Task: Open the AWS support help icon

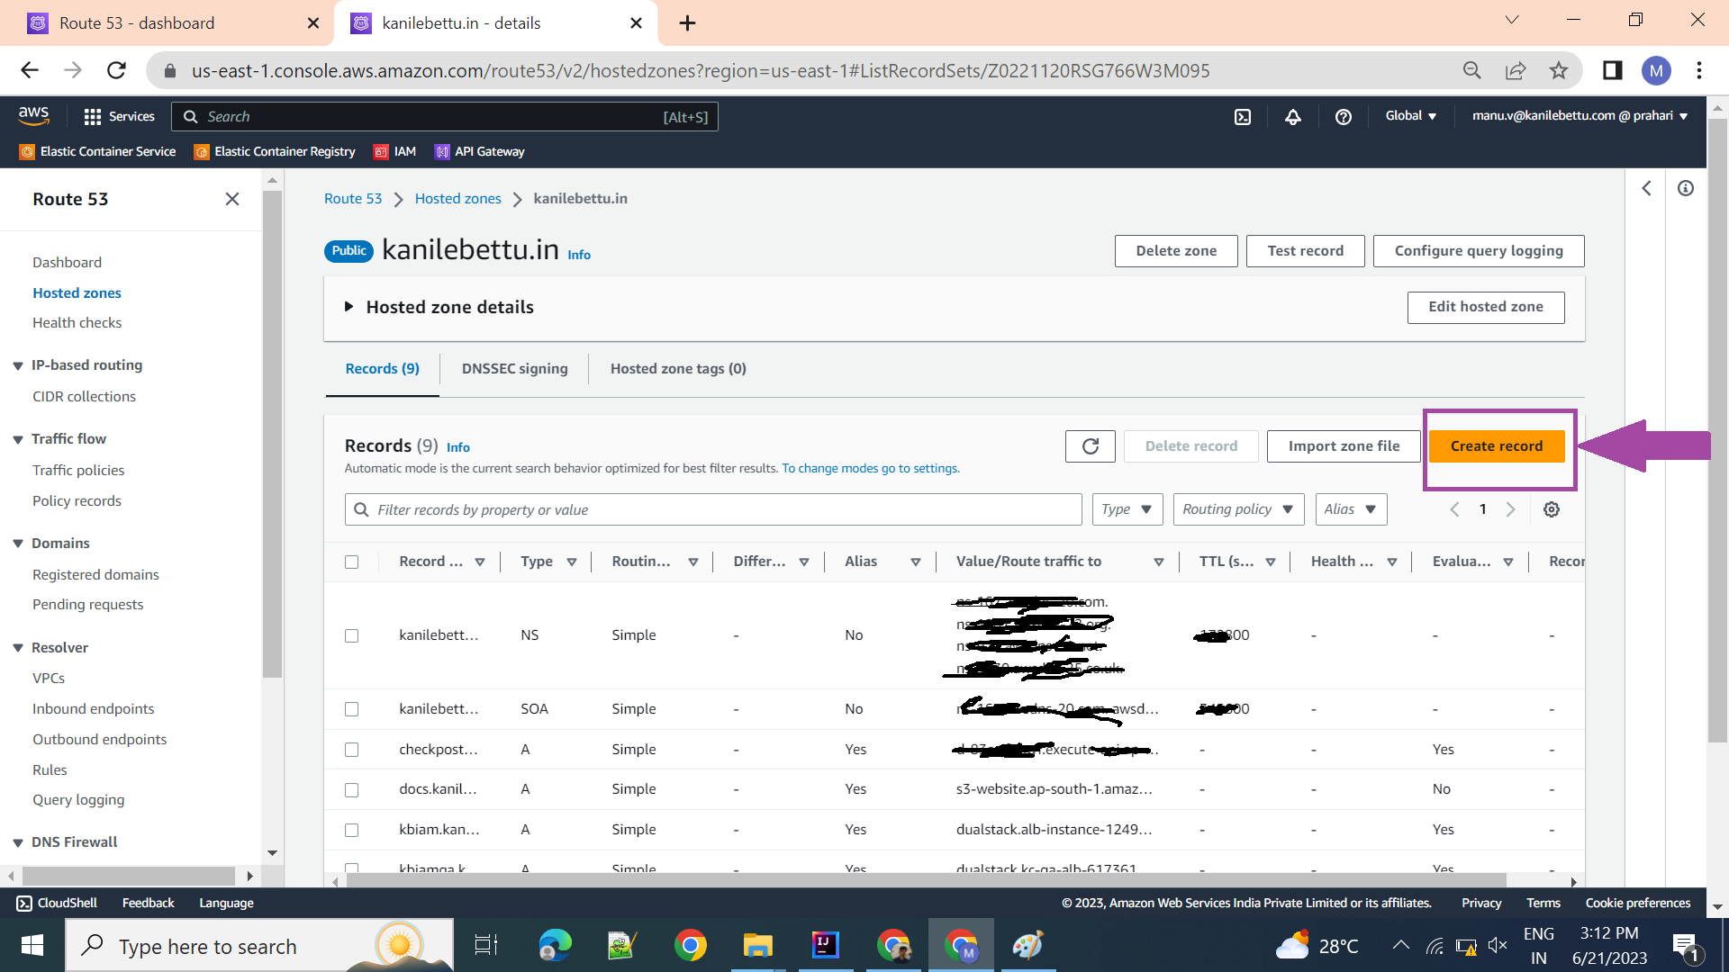Action: pos(1344,117)
